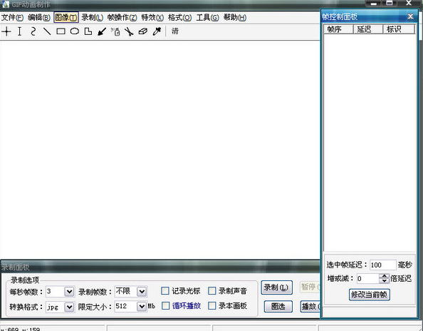The width and height of the screenshot is (423, 331).
Task: Click the 延迟 column header
Action: [368, 29]
